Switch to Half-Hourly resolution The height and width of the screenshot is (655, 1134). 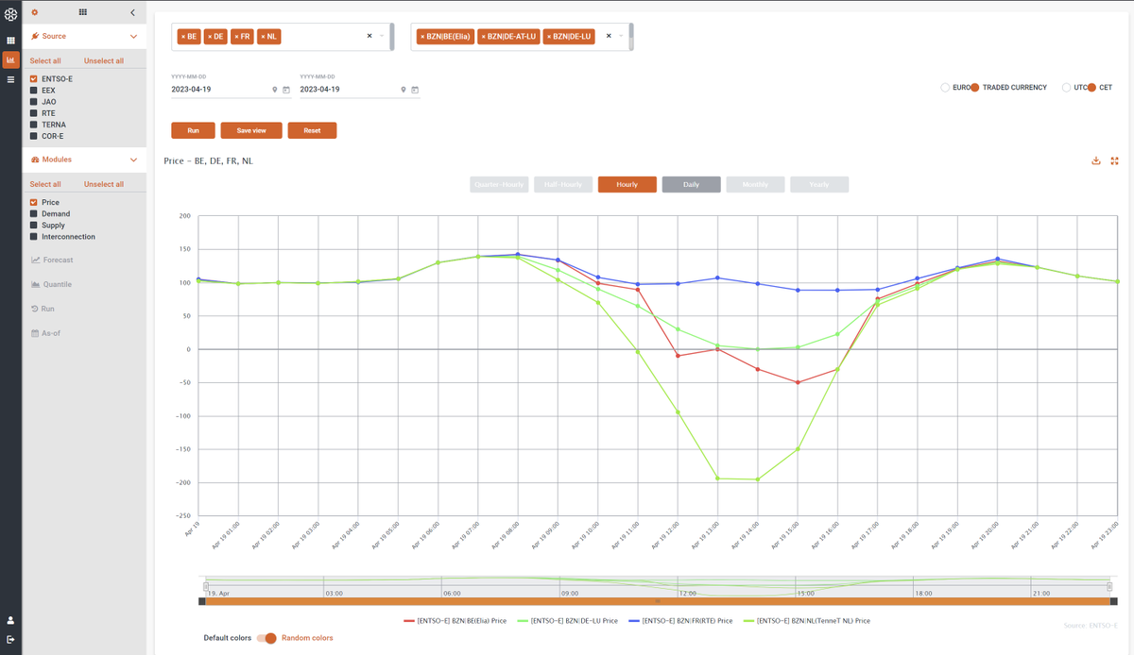point(562,184)
